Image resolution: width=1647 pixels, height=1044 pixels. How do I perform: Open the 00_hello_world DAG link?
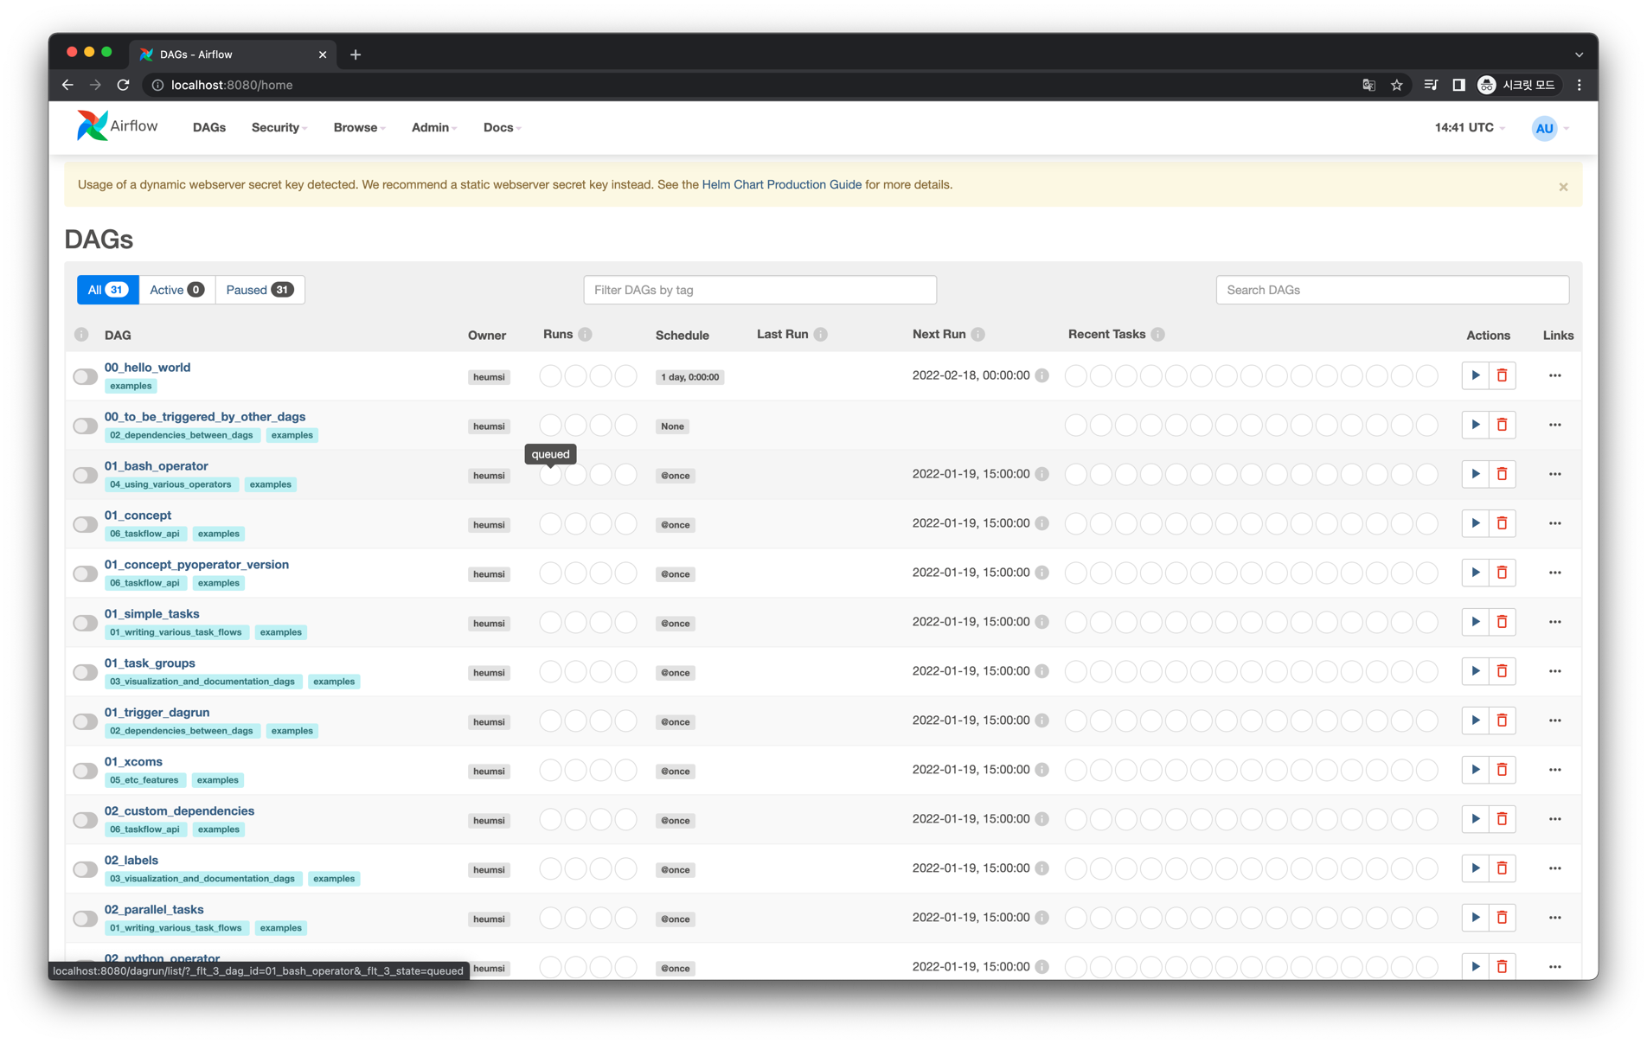(147, 367)
